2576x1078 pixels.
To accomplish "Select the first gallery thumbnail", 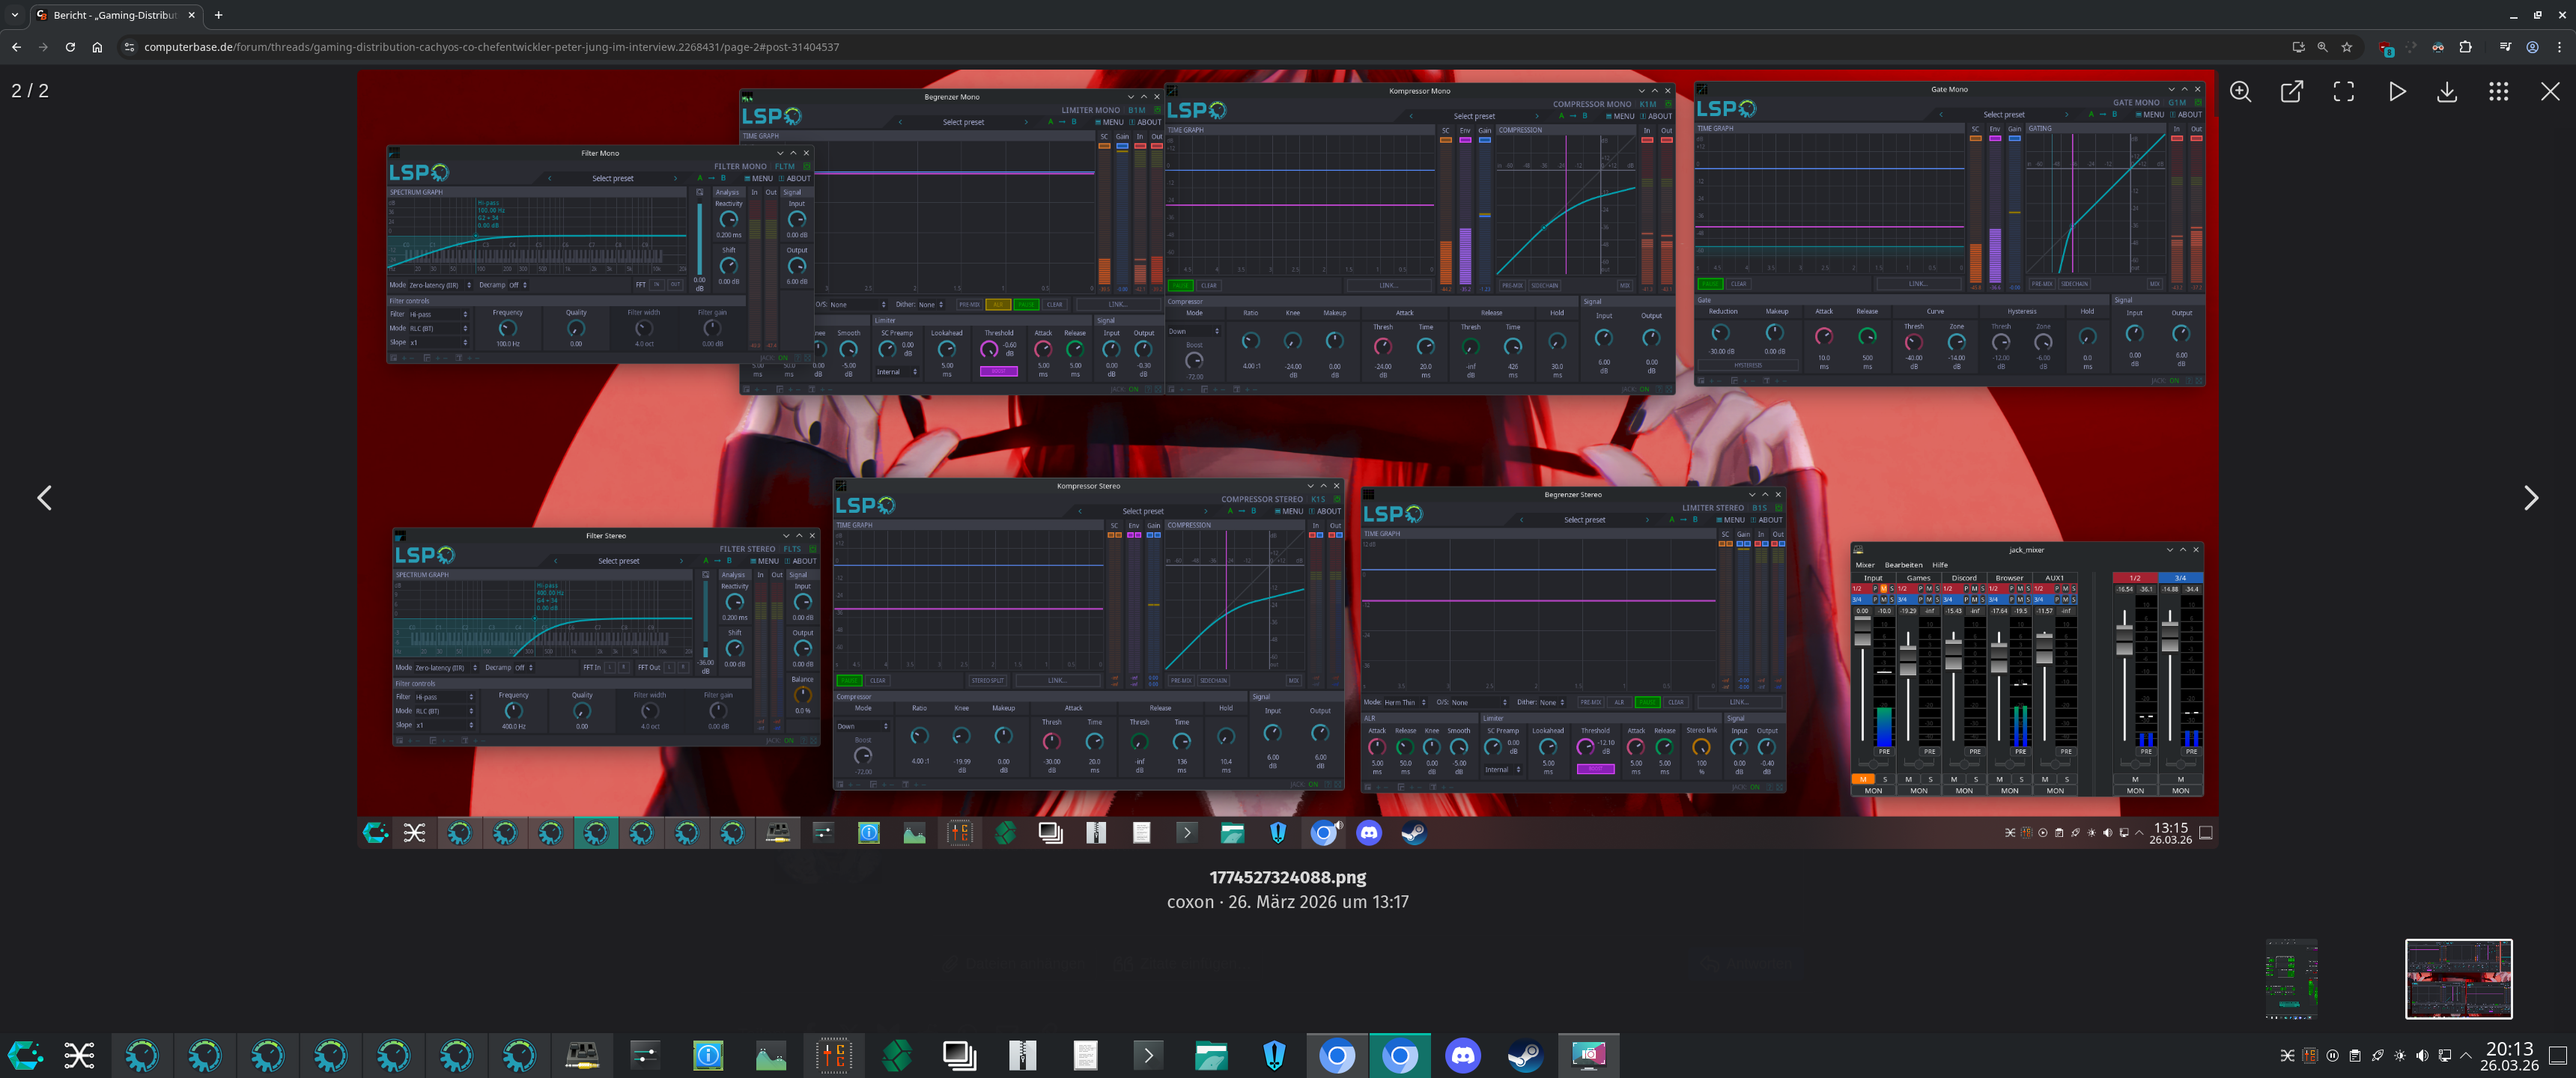I will coord(2291,978).
